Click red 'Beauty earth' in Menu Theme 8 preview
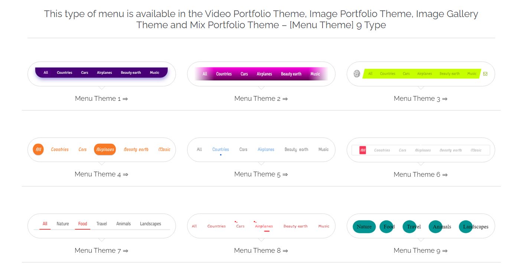 pyautogui.click(x=295, y=226)
